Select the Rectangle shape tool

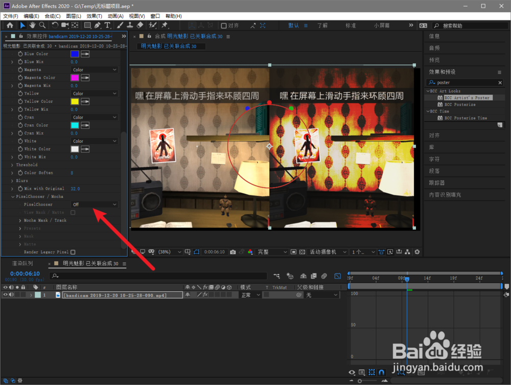pyautogui.click(x=87, y=26)
